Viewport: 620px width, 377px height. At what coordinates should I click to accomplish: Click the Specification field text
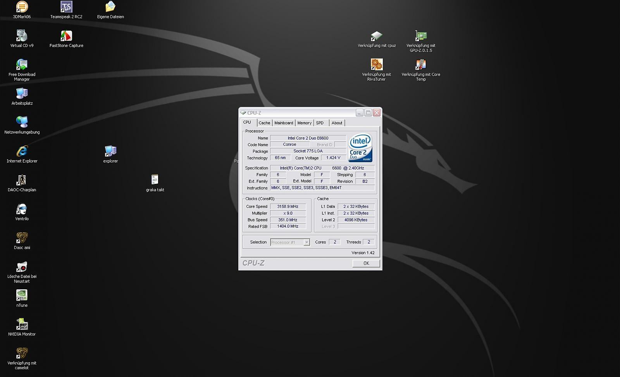[x=322, y=168]
